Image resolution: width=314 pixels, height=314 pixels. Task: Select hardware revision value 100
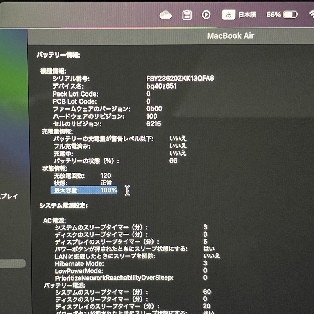click(151, 116)
